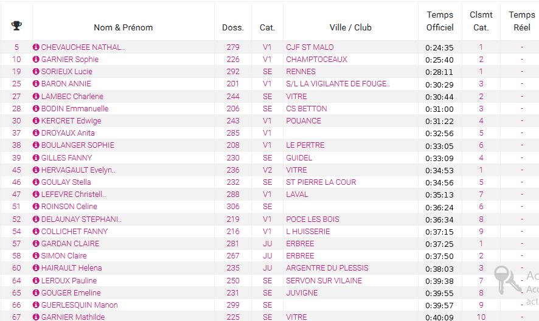Viewport: 539px width, 321px height.
Task: Select club ST PIERRE LA COUR
Action: click(x=321, y=182)
